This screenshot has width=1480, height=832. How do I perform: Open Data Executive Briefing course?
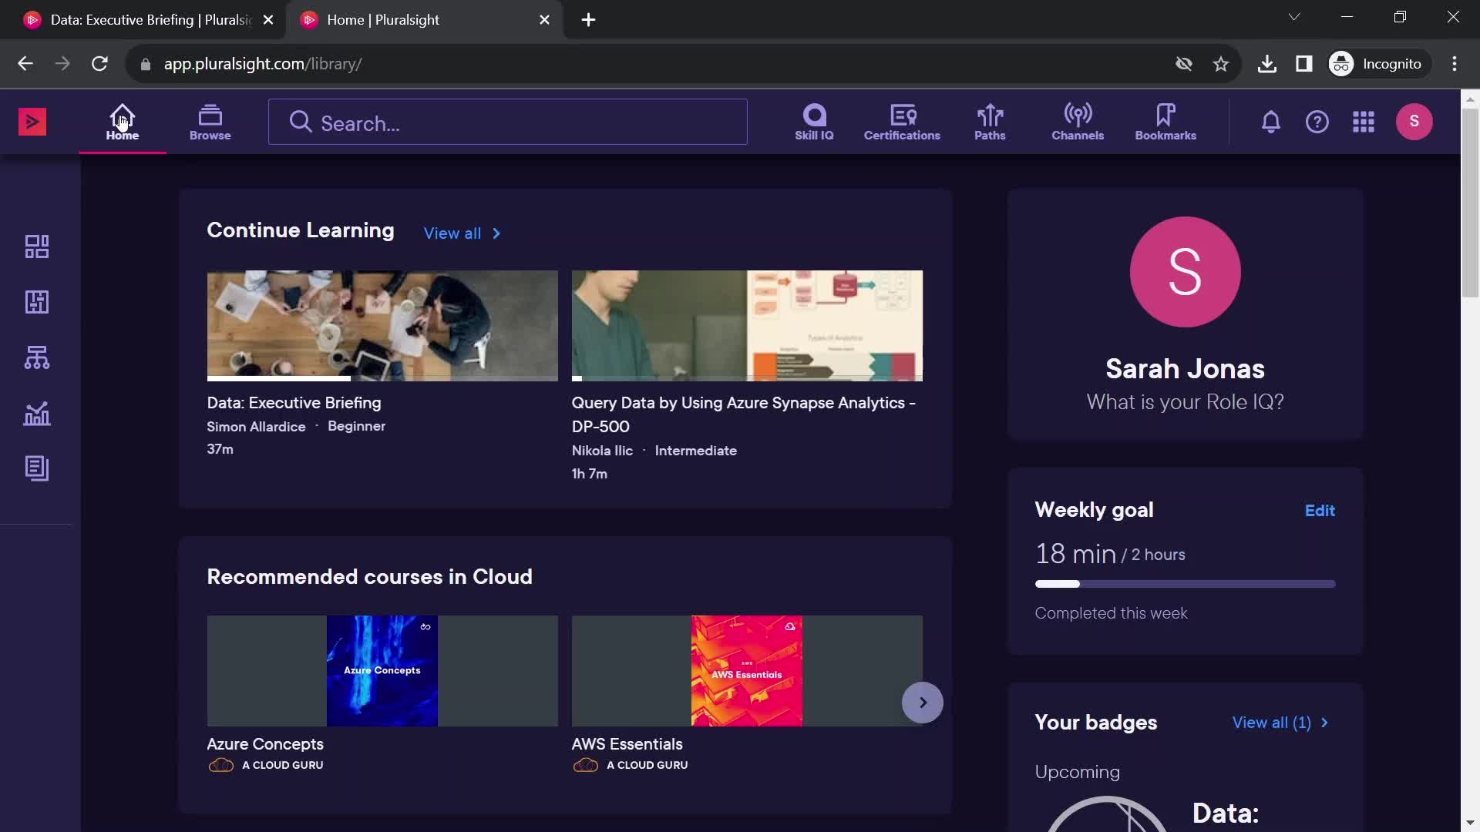coord(294,402)
